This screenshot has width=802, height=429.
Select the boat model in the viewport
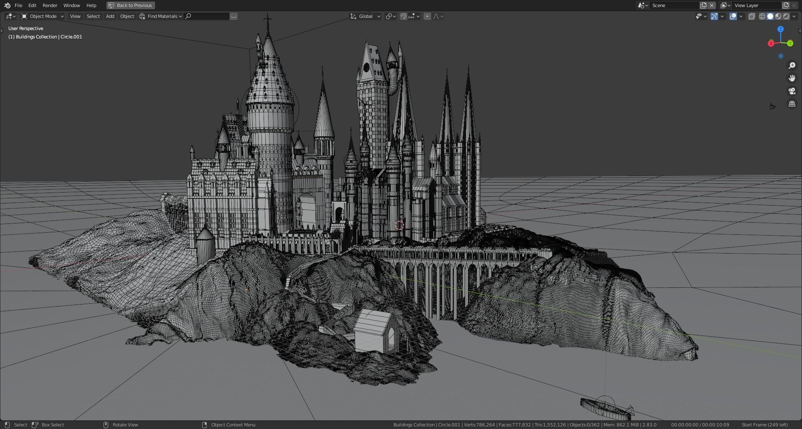pos(606,409)
